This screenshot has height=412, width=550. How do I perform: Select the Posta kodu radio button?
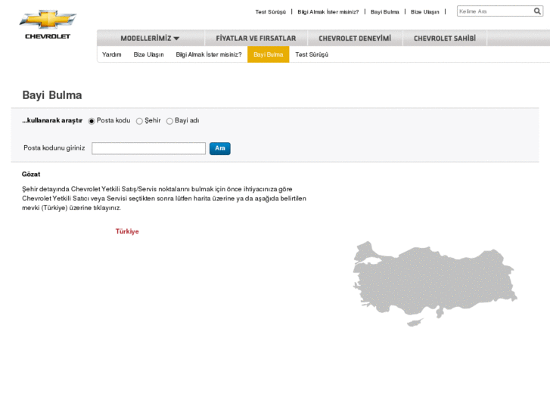click(x=92, y=121)
